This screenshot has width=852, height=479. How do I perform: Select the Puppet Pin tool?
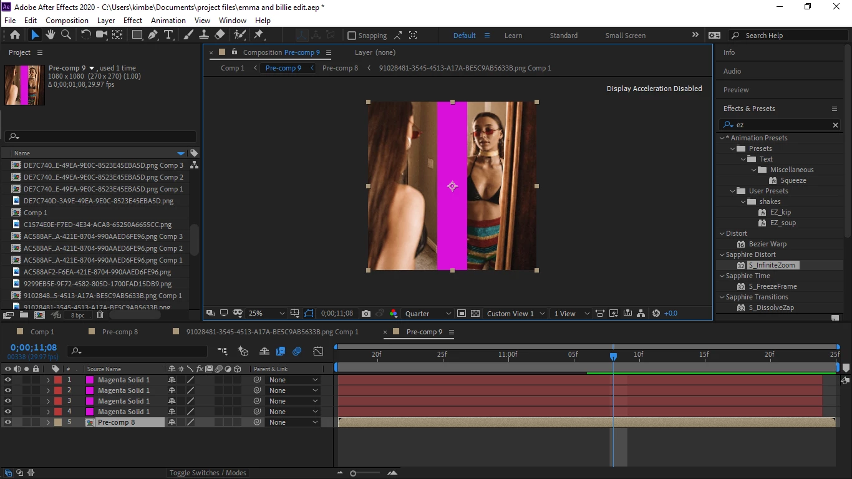[259, 35]
